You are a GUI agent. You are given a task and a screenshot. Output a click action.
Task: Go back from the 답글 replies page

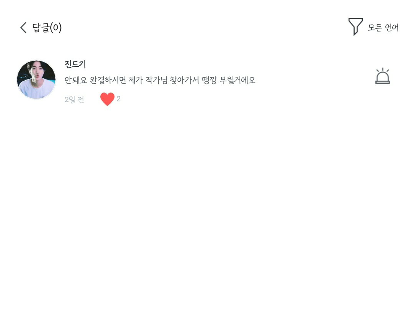[23, 28]
